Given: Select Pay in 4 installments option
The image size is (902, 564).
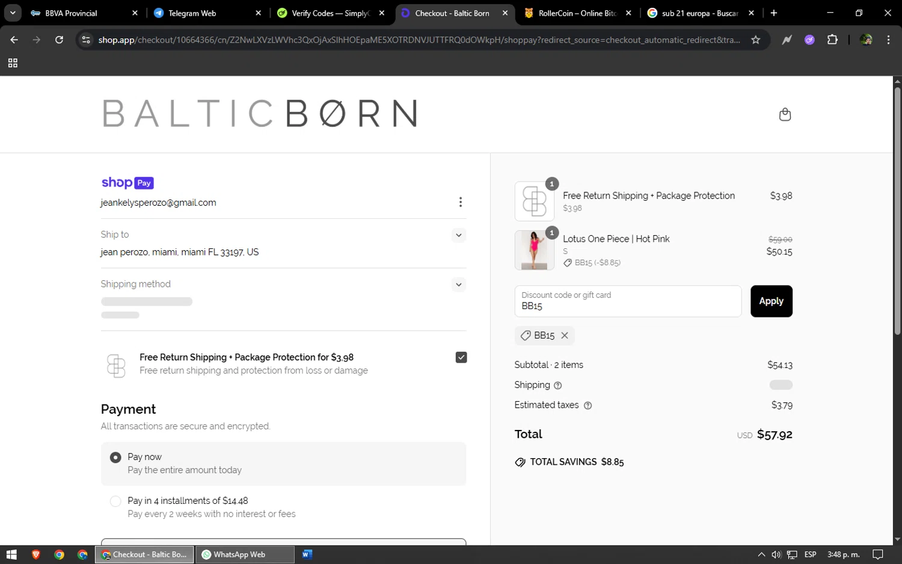Looking at the screenshot, I should click(x=115, y=501).
